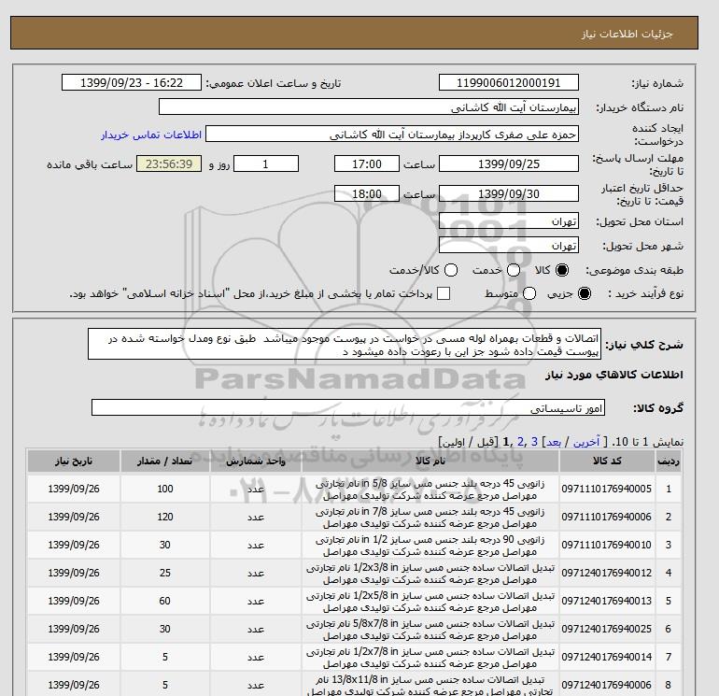Click the buyer name field بیمارستان آیت الله کاشانی
This screenshot has height=696, width=719.
tap(369, 107)
